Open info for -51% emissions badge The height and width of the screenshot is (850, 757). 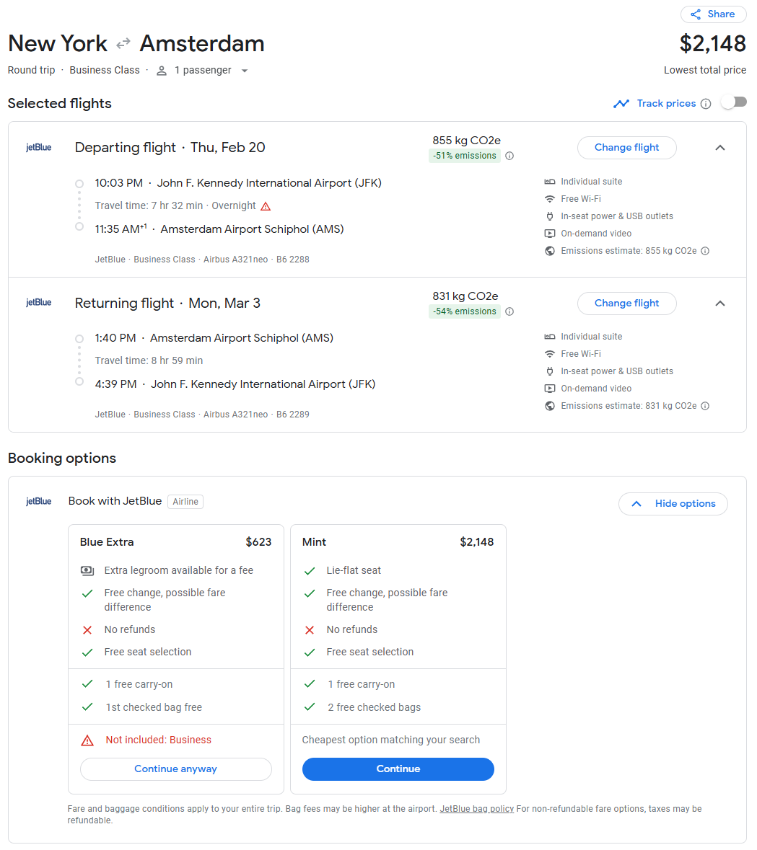coord(509,156)
